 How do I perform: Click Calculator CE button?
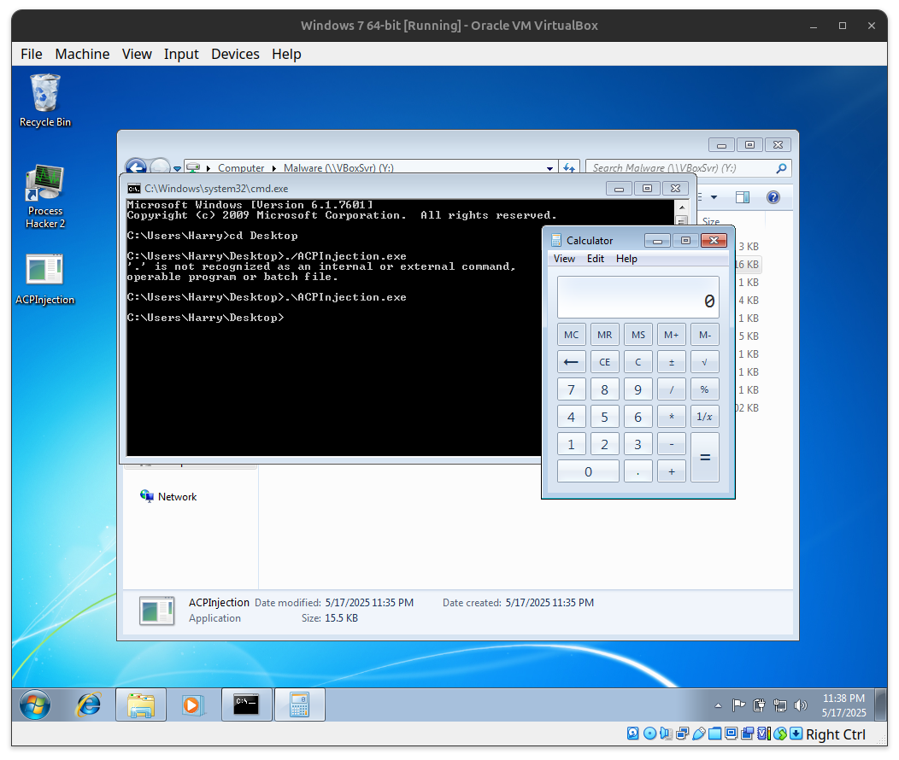[604, 363]
